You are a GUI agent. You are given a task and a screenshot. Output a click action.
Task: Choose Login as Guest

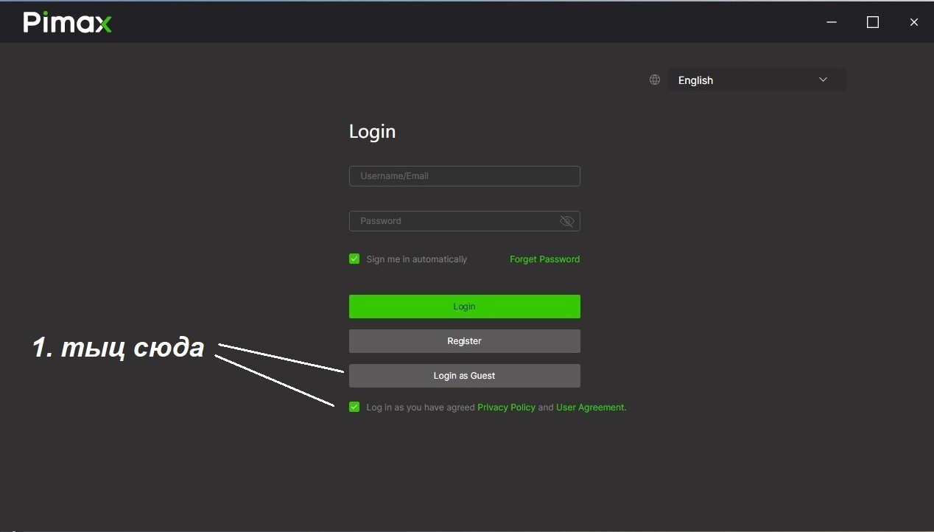(x=464, y=376)
